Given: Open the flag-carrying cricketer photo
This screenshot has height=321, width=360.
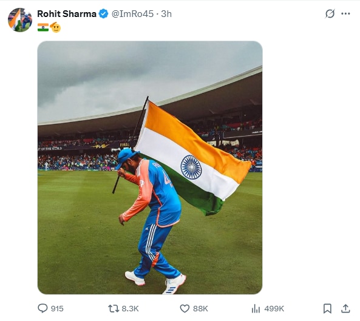Looking at the screenshot, I should pyautogui.click(x=150, y=167).
